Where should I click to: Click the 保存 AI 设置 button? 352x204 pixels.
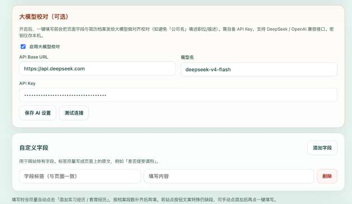pyautogui.click(x=38, y=113)
